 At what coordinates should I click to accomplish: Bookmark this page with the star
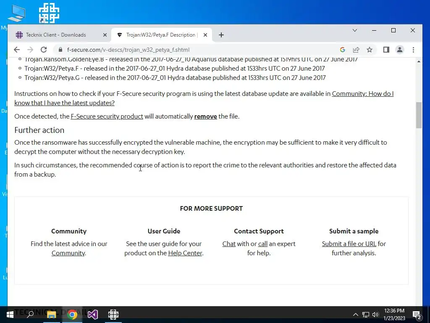370,50
